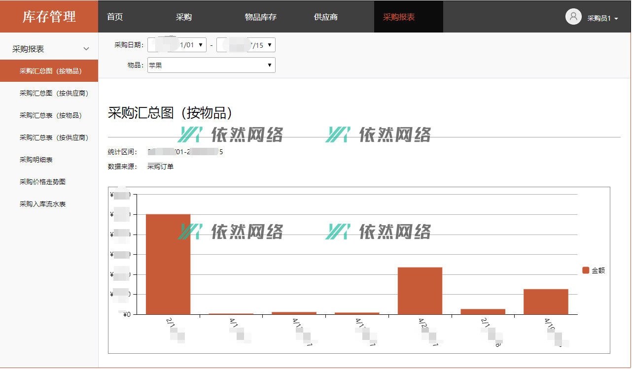Open the 采购明细表 sidebar link
The image size is (632, 369).
(36, 160)
